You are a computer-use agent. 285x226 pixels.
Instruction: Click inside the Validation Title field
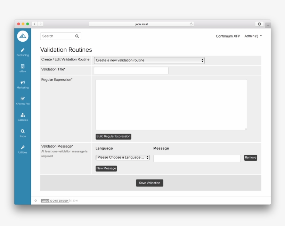131,70
